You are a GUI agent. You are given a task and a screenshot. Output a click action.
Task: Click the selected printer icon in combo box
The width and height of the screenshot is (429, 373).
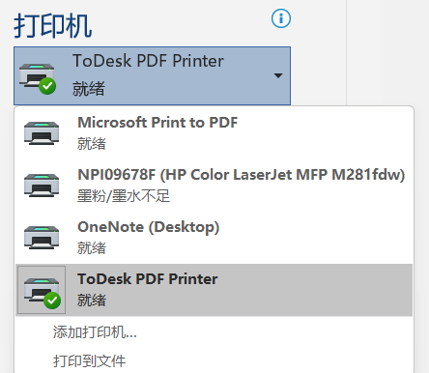click(38, 78)
